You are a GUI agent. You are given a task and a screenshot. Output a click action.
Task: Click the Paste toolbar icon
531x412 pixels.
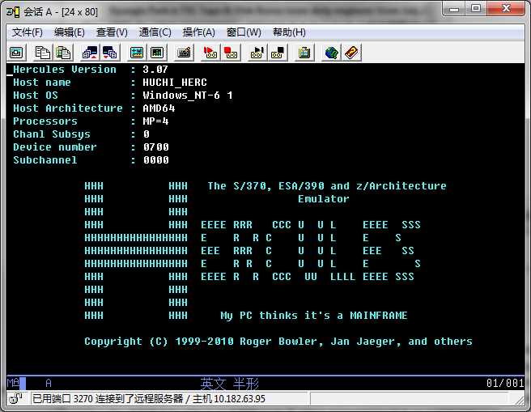(x=63, y=53)
